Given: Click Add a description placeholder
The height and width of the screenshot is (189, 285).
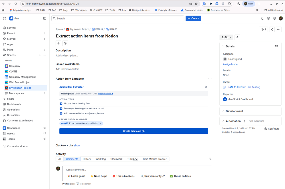Looking at the screenshot, I should point(67,55).
